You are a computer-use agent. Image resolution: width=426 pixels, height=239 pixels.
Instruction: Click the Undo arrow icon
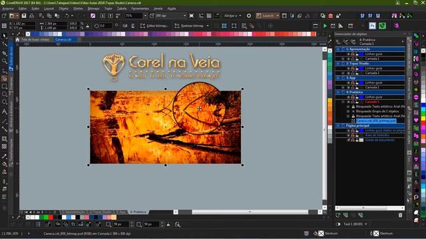[67, 16]
